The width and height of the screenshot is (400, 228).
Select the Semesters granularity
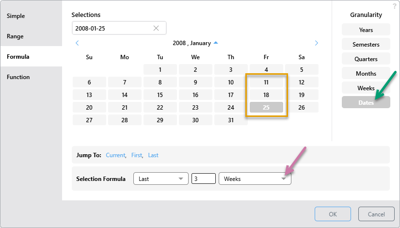coord(366,45)
